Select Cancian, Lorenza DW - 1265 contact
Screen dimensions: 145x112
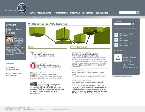126,35
